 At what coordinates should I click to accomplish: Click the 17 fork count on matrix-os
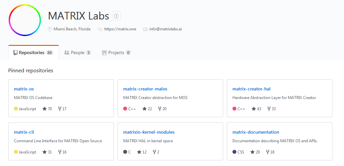(64, 109)
